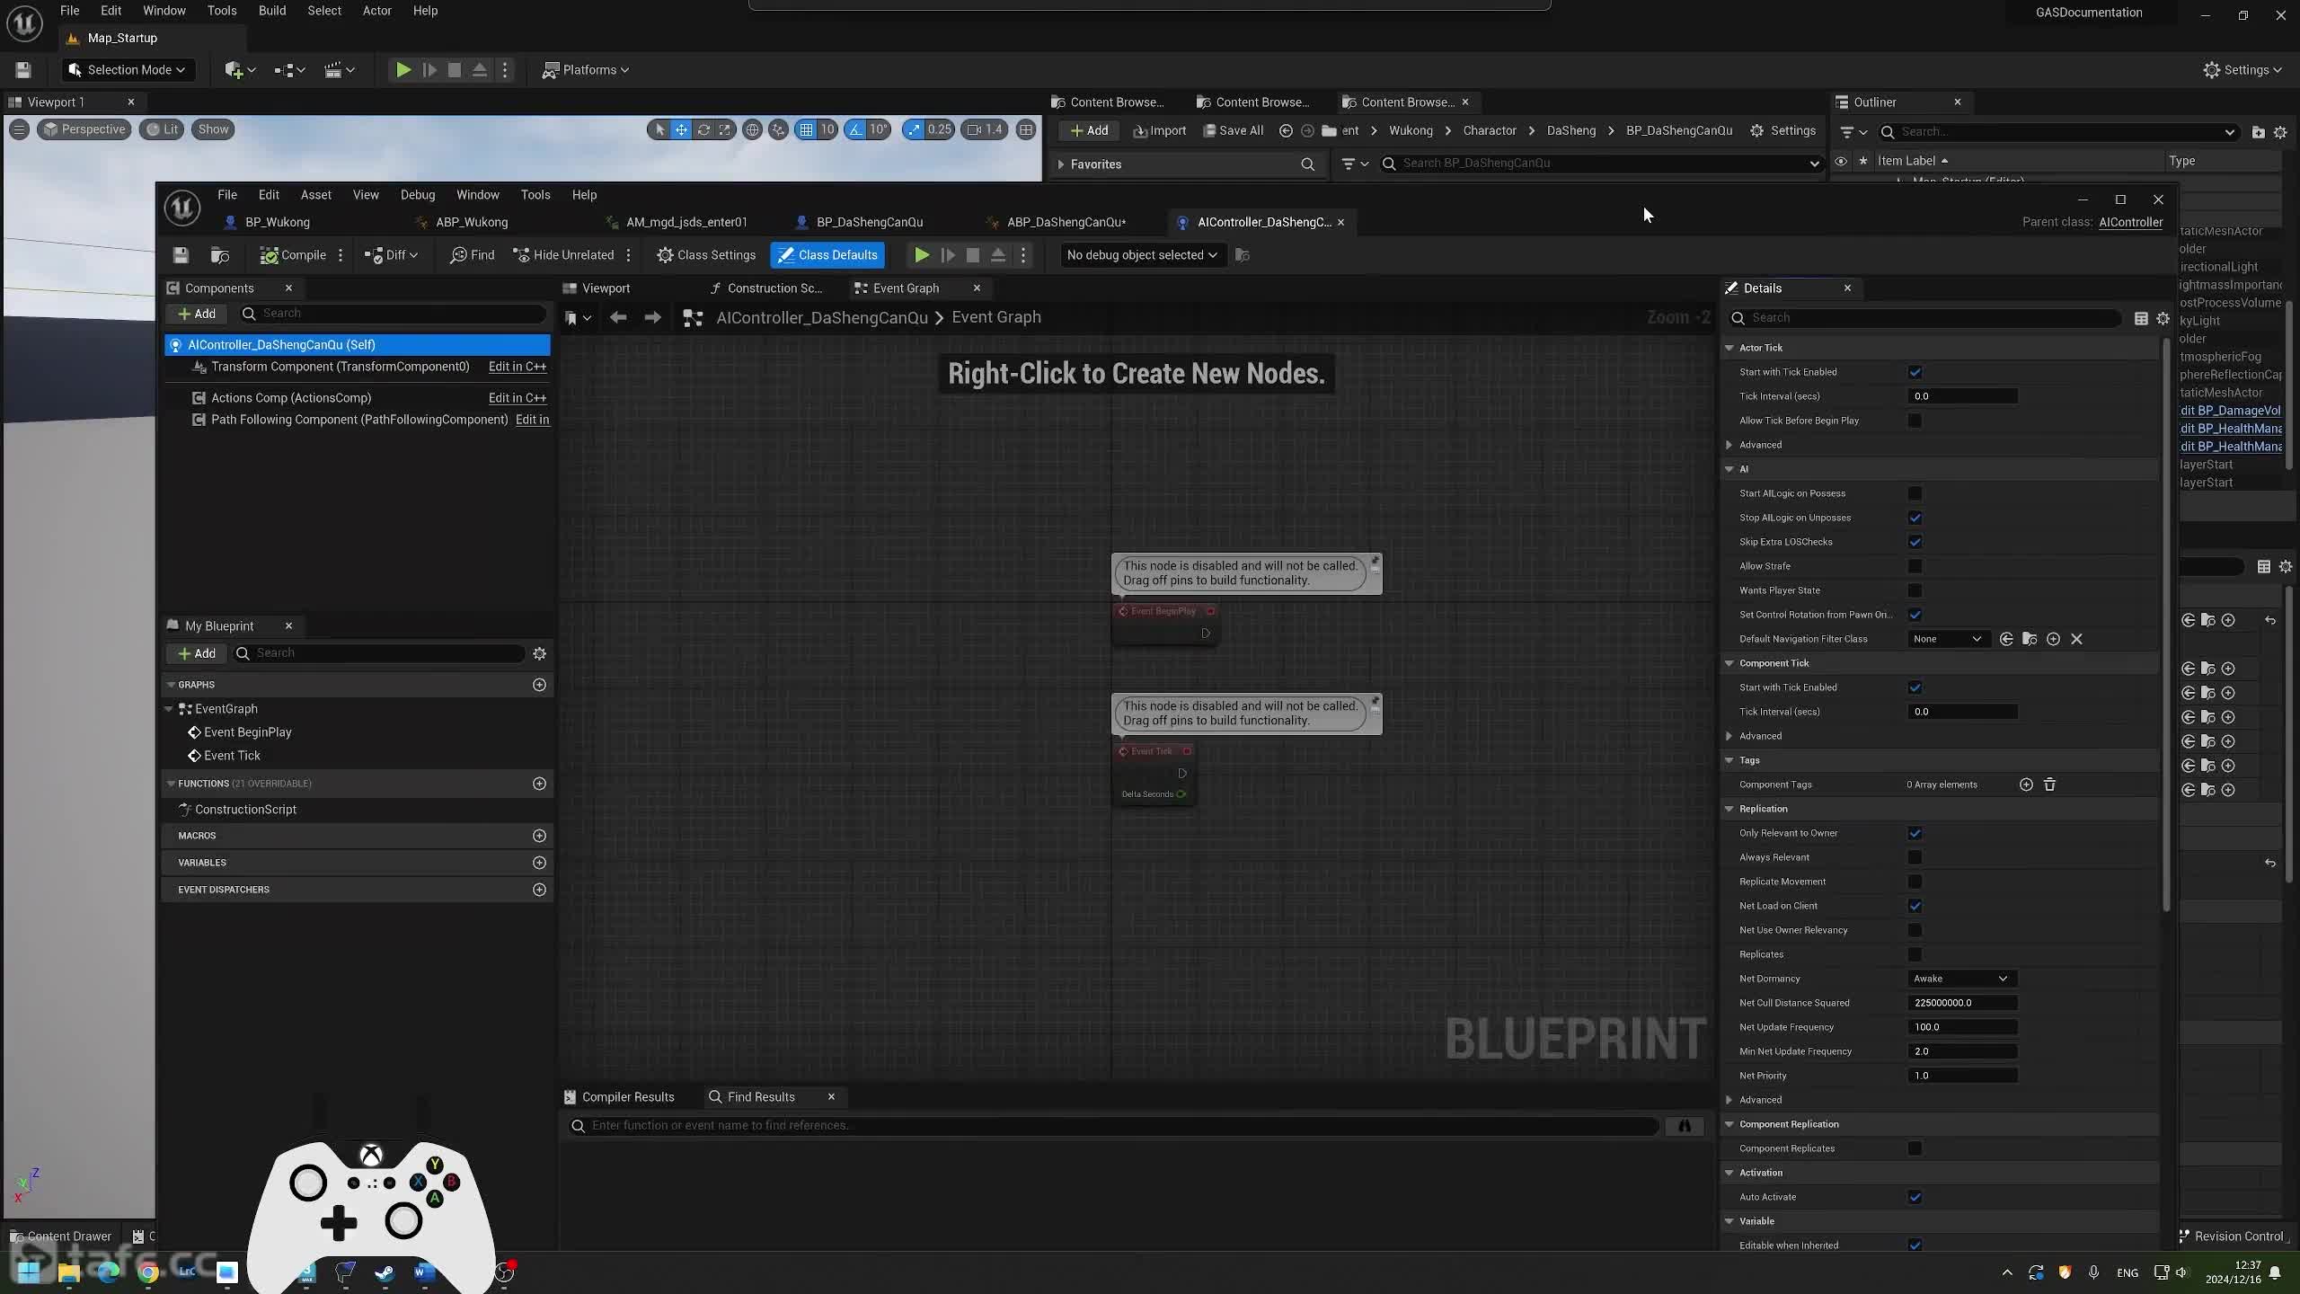Screen dimensions: 2300x1294
Task: Click the Class Defaults button
Action: [x=827, y=255]
